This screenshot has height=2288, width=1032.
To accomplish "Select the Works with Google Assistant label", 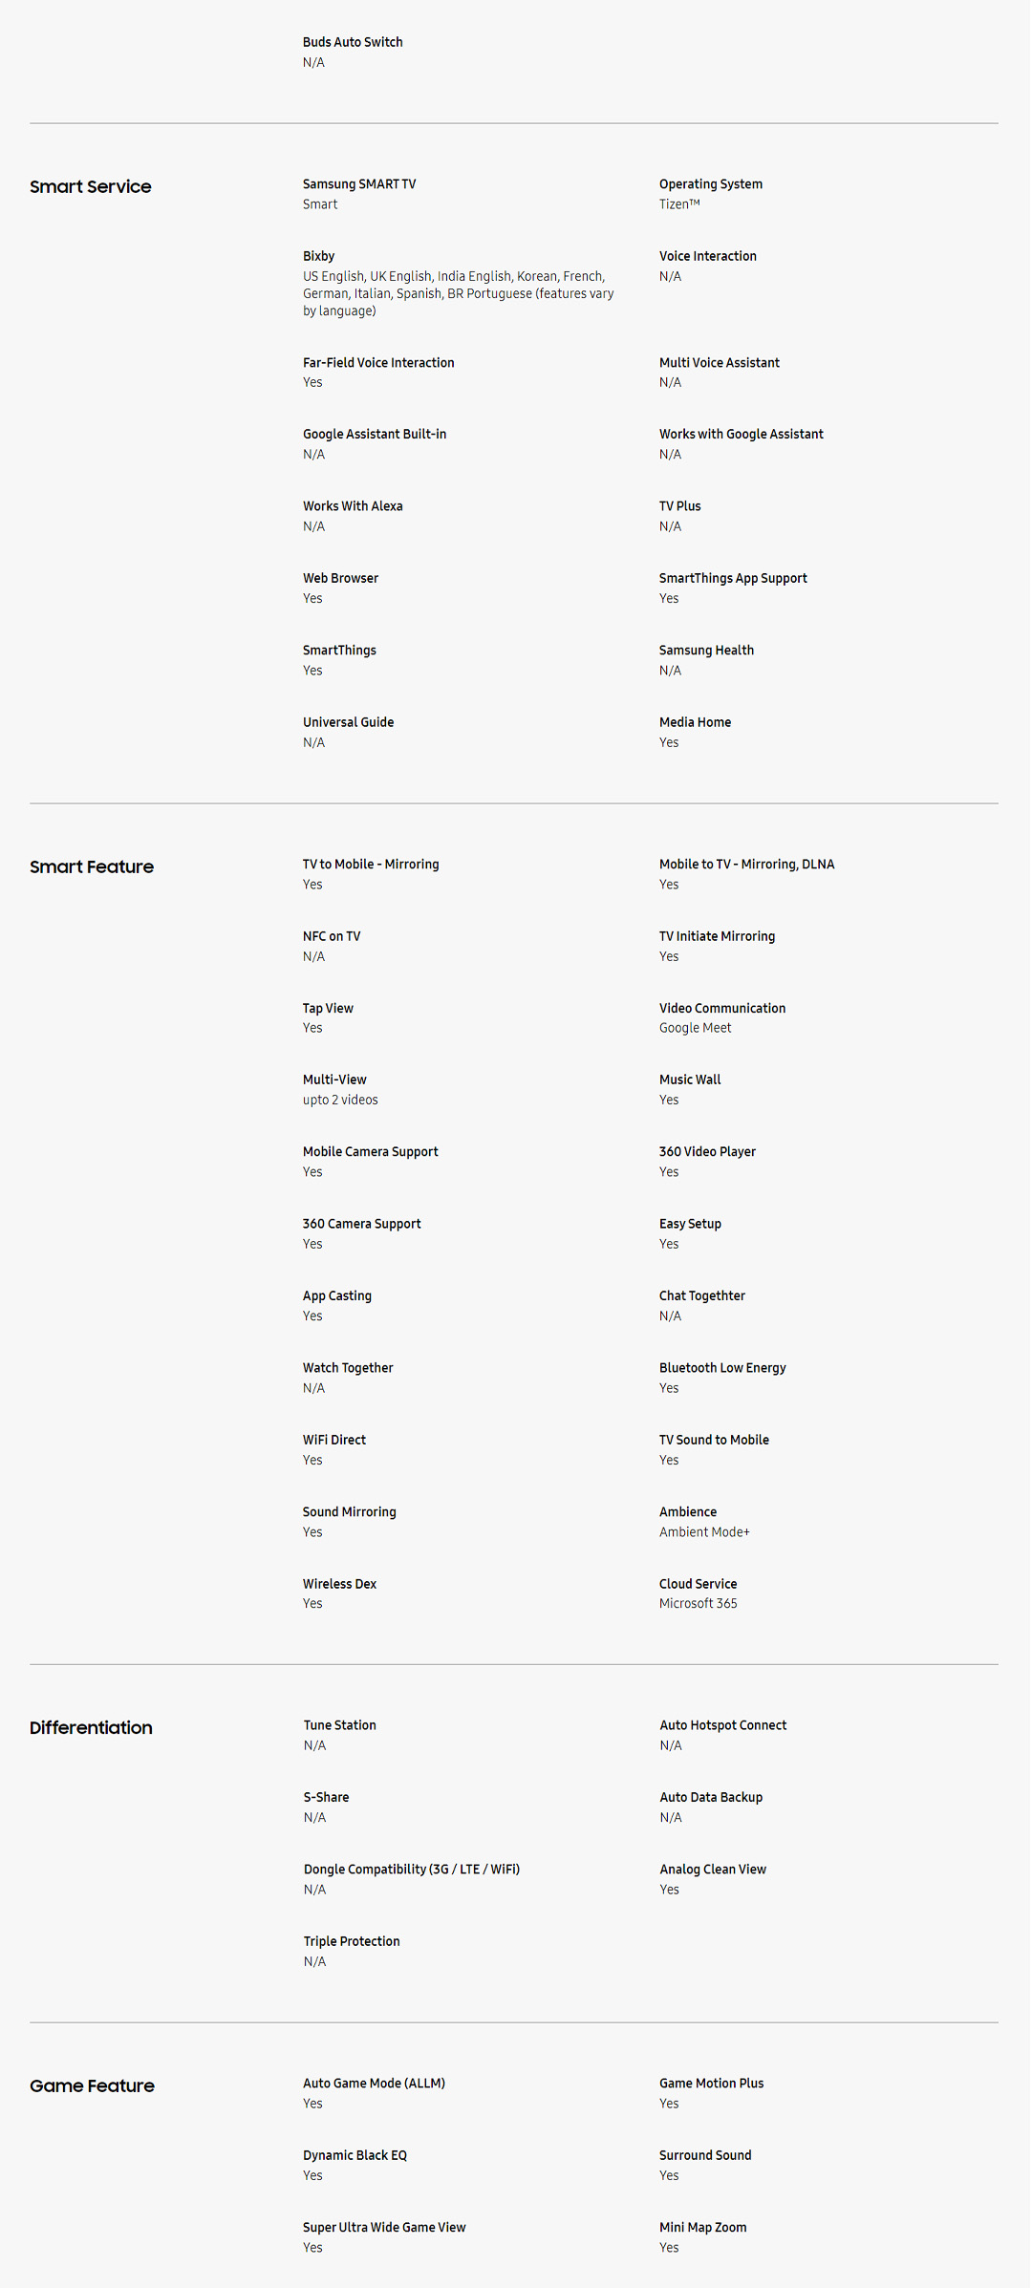I will (x=741, y=435).
